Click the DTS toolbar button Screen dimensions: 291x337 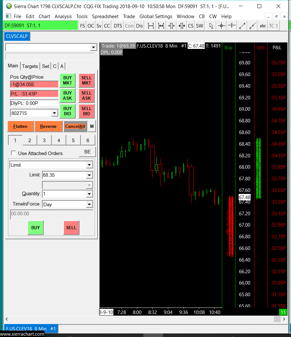(118, 26)
